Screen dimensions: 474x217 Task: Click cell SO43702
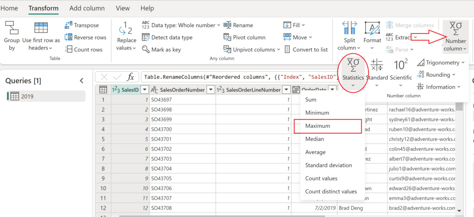pyautogui.click(x=182, y=149)
